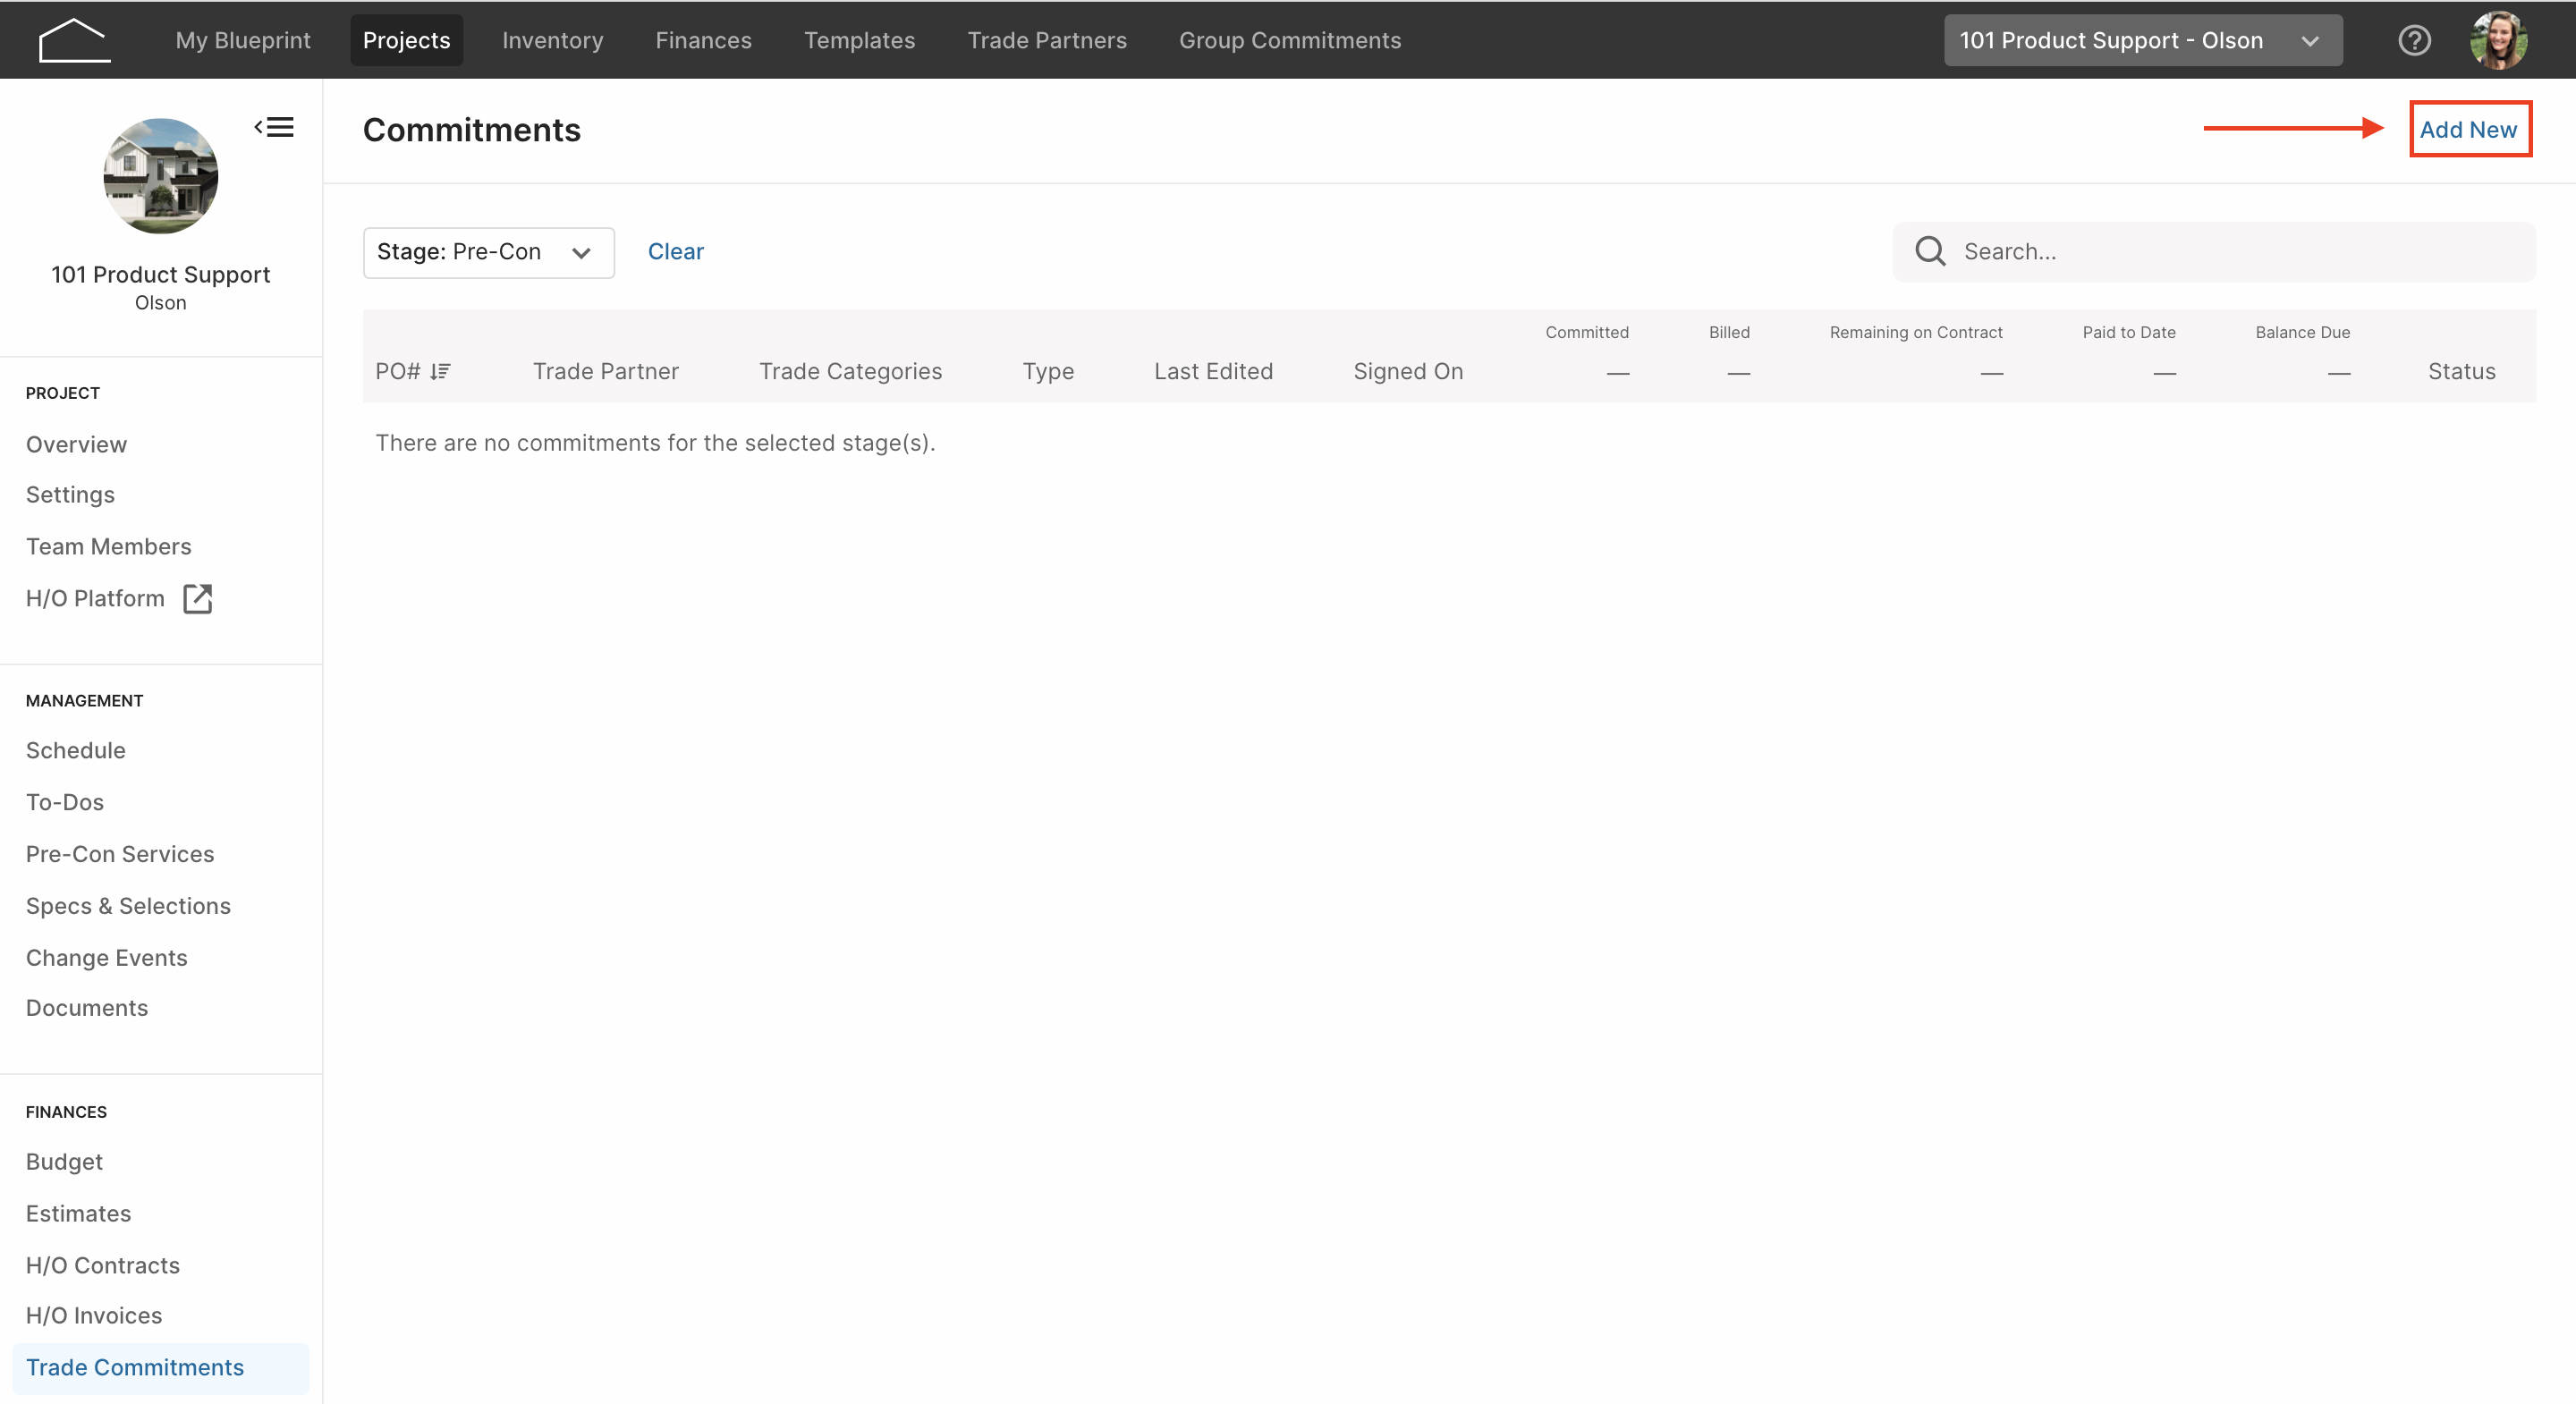The image size is (2576, 1404).
Task: Clear the stage filter
Action: (x=676, y=252)
